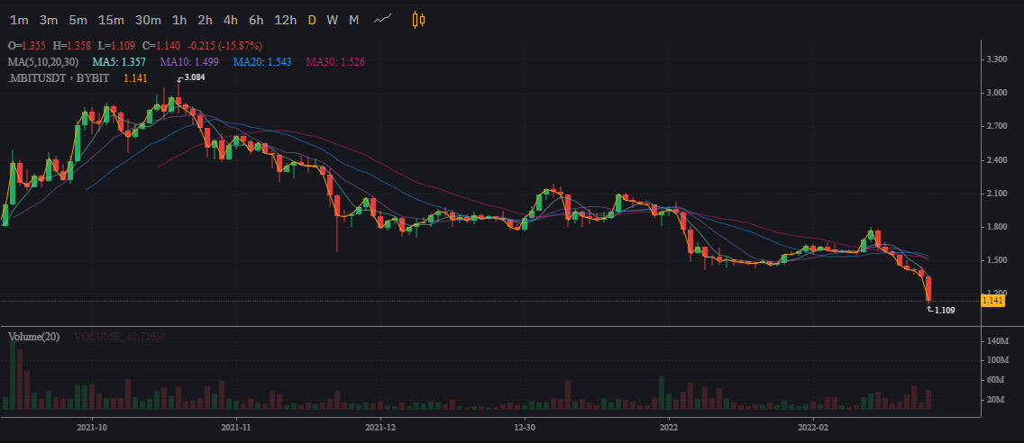The image size is (1024, 443).
Task: Switch chart to line view icon
Action: coord(383,20)
